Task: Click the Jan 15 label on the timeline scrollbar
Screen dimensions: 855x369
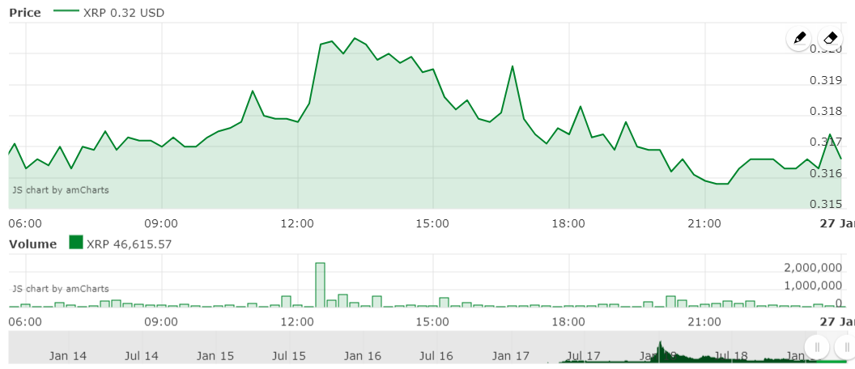Action: click(215, 356)
